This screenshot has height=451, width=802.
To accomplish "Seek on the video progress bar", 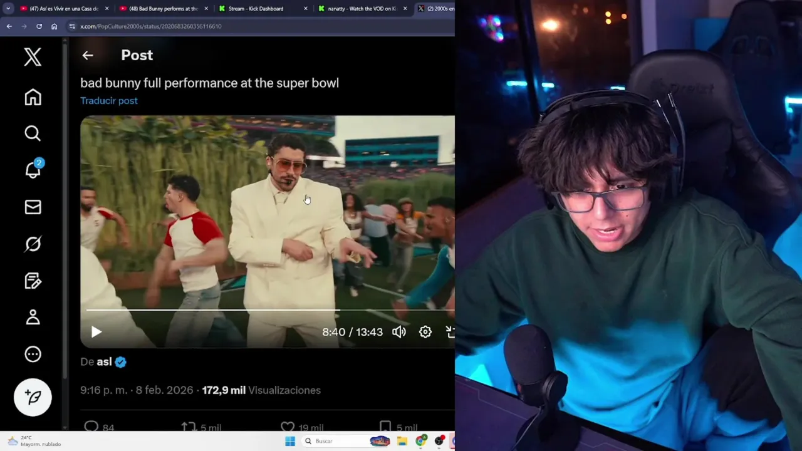I will (270, 310).
